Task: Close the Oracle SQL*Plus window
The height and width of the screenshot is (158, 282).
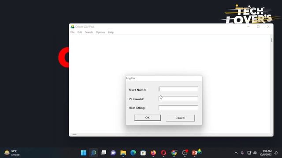Action: 268,26
